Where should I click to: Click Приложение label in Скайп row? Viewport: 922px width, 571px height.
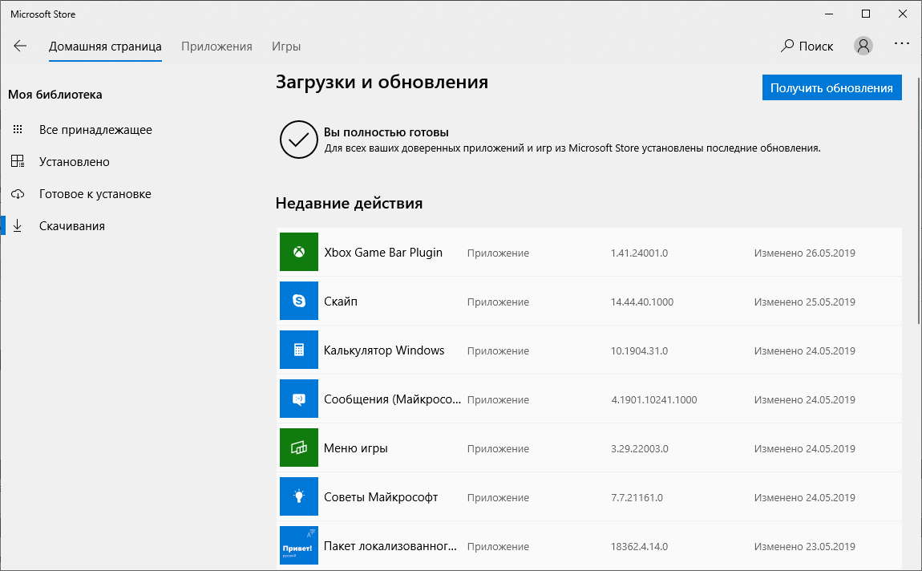coord(498,302)
